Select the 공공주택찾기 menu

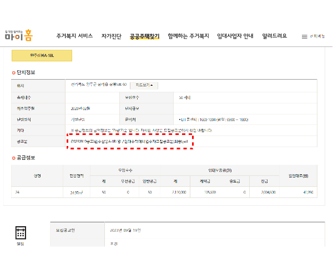(144, 37)
